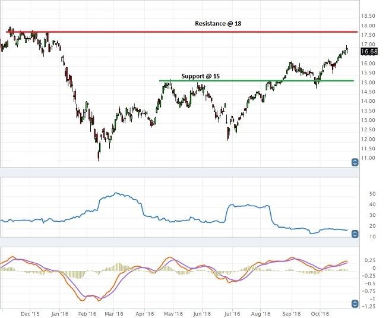Click the MACD panel resize stepper icon

(355, 304)
